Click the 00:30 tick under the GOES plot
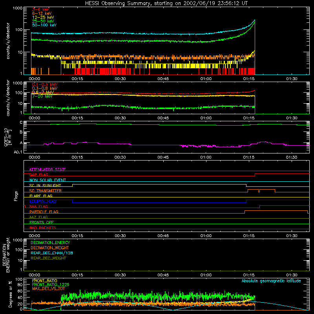 pos(120,157)
